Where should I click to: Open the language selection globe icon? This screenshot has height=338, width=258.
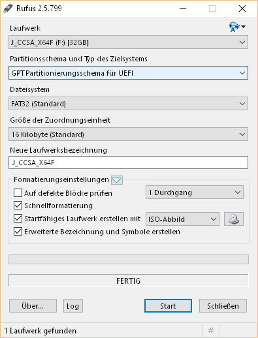(237, 27)
